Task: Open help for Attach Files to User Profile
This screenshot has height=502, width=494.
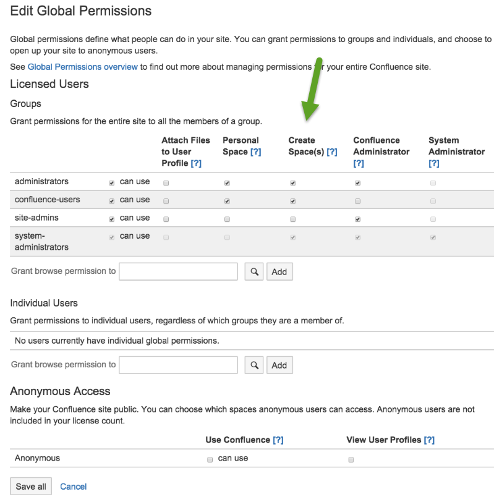Action: (x=196, y=163)
